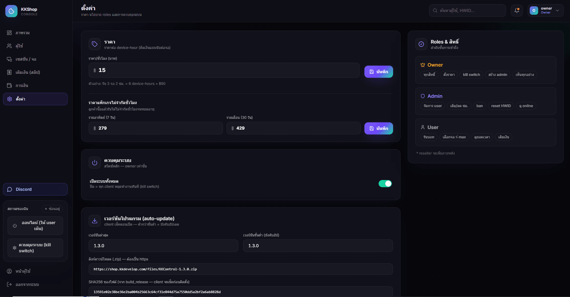Edit the monthly price 429 field
Screen dimensions: 570x297
coord(294,128)
